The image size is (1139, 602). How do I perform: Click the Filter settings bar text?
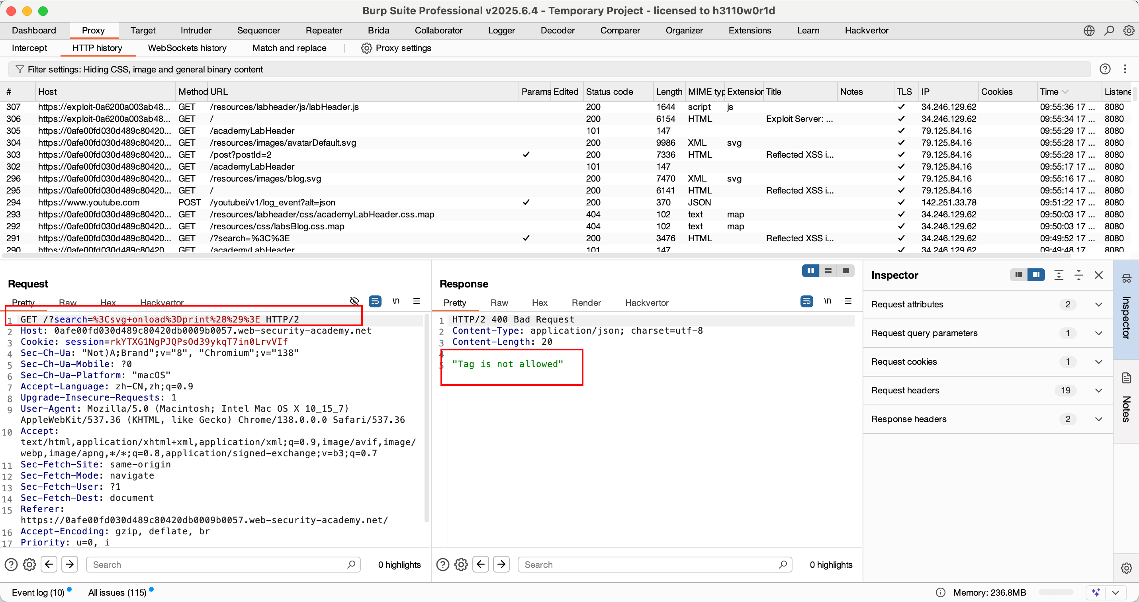pyautogui.click(x=145, y=69)
